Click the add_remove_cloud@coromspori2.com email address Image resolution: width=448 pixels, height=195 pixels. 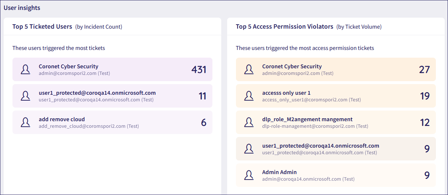(x=82, y=126)
